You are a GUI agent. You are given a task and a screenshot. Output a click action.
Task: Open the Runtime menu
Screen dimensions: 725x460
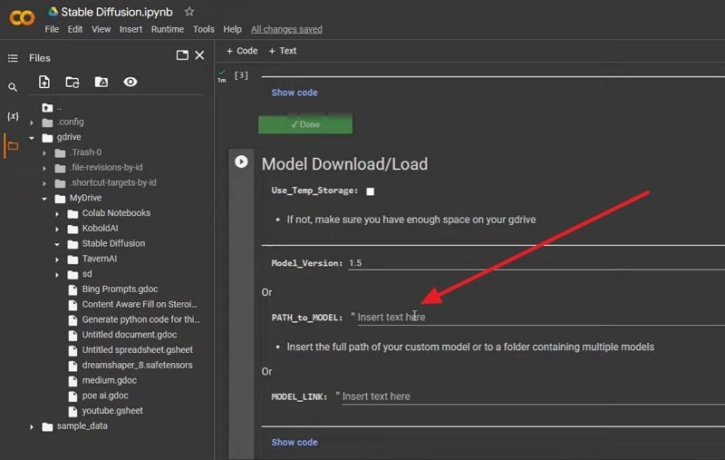tap(168, 29)
